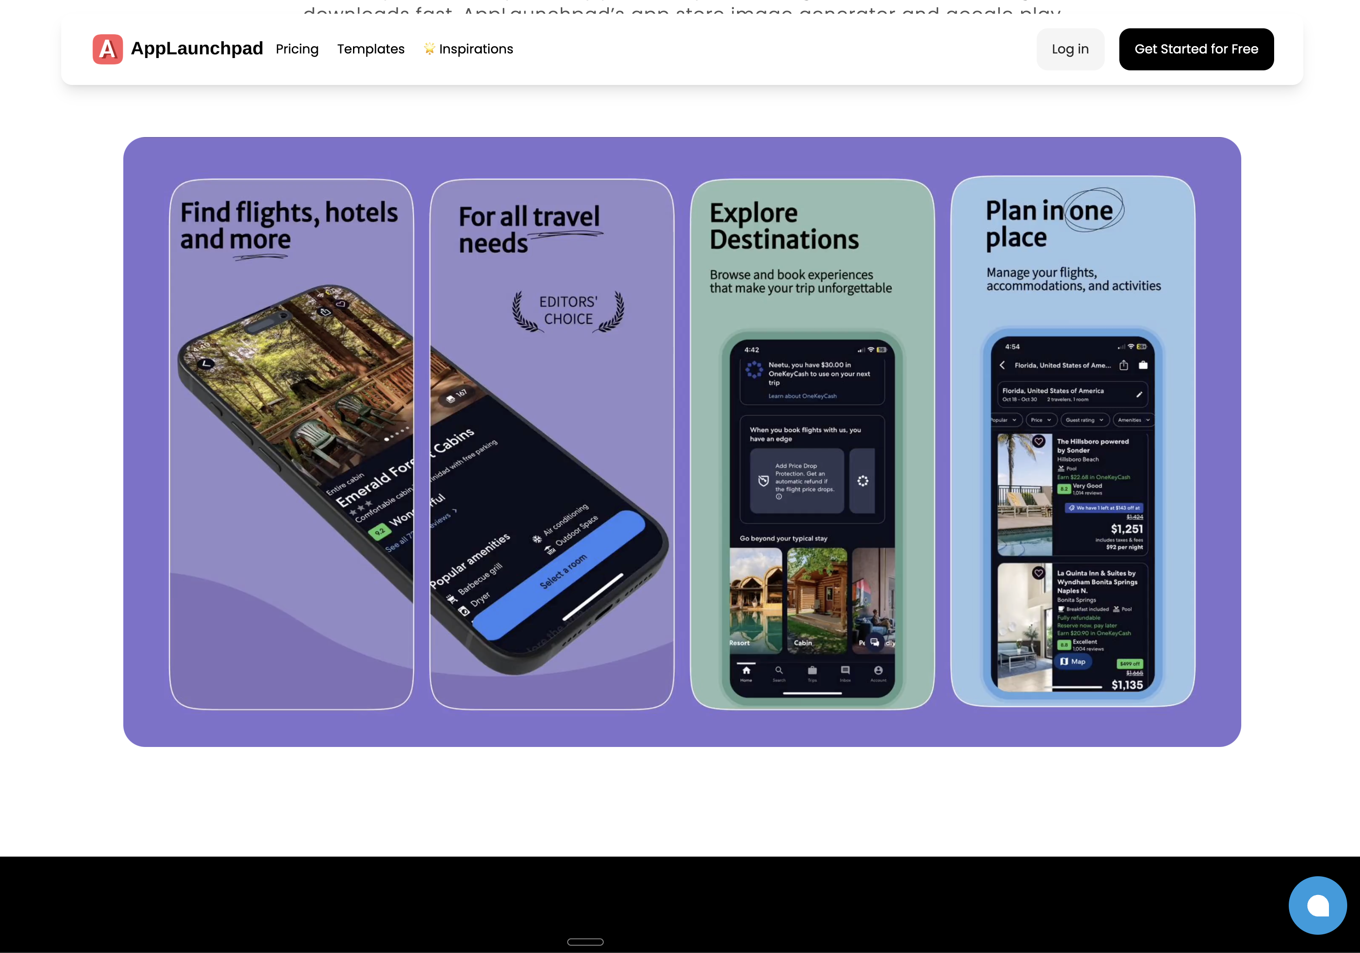Viewport: 1360px width, 953px height.
Task: Tap the Home icon in phone nav
Action: [x=746, y=672]
